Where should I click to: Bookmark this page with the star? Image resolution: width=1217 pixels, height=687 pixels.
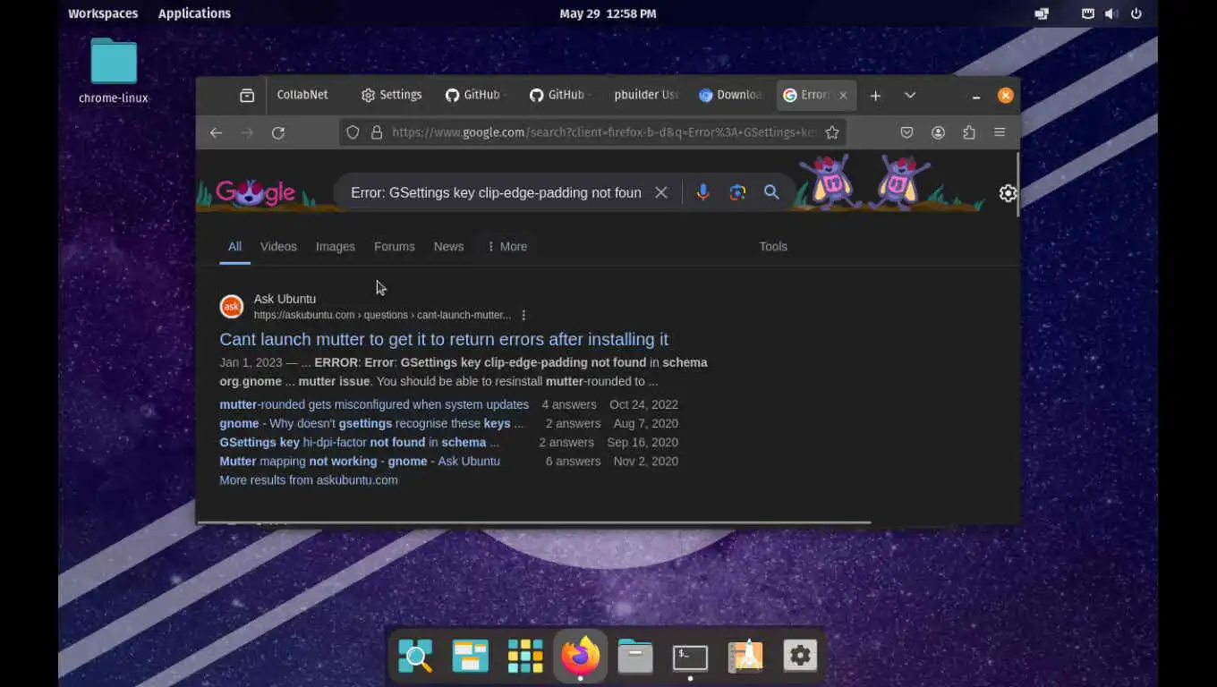pos(832,132)
